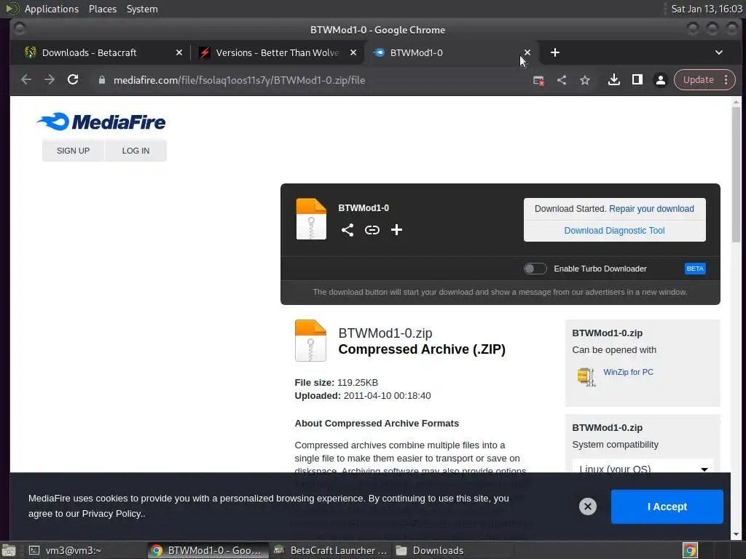Accept cookies with I Accept button
The width and height of the screenshot is (746, 559).
667,507
